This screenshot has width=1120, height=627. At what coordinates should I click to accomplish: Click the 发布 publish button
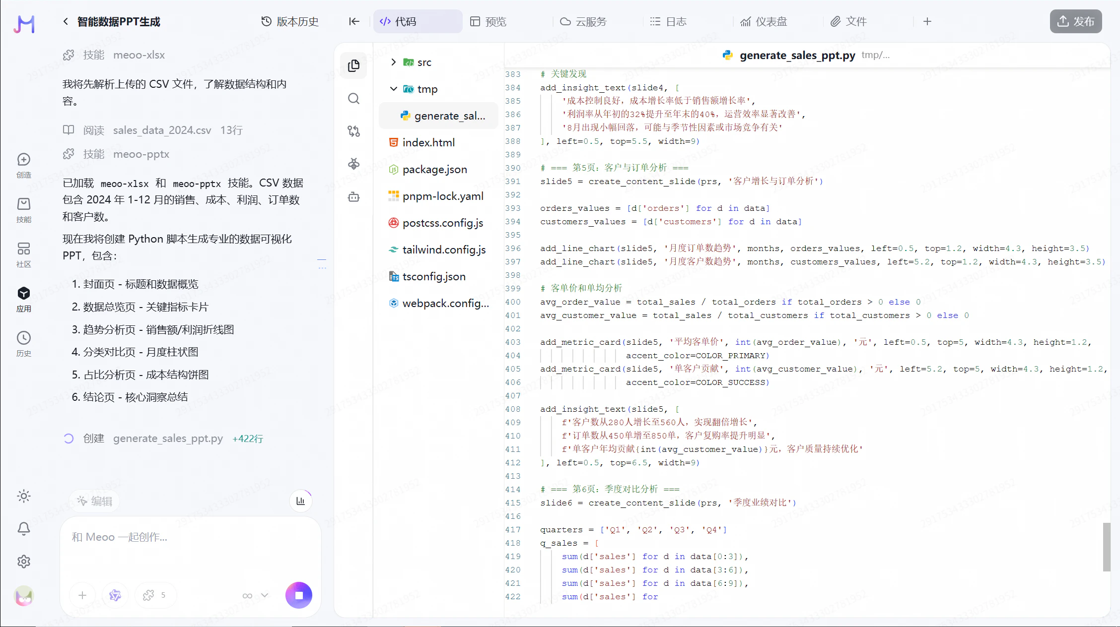pyautogui.click(x=1075, y=21)
